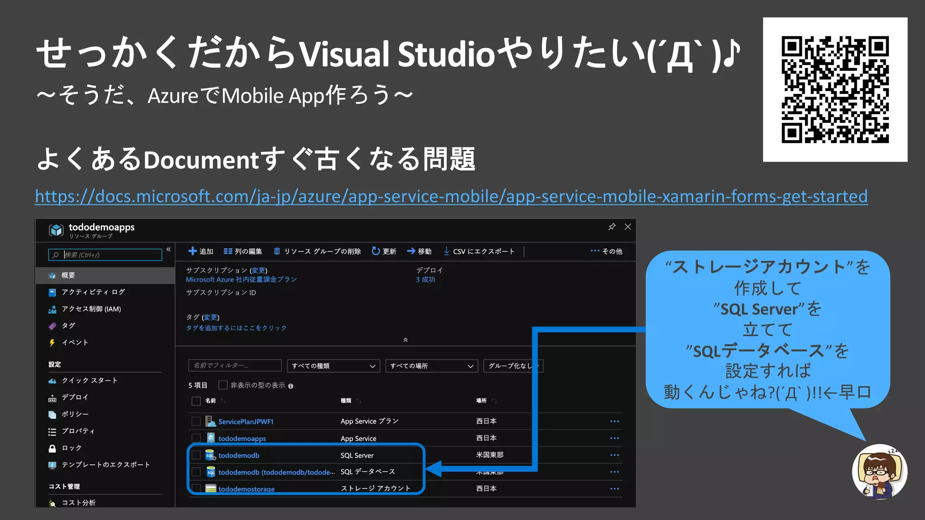Screen dimensions: 925x520
Task: Click the activity log icon in sidebar
Action: pyautogui.click(x=52, y=292)
